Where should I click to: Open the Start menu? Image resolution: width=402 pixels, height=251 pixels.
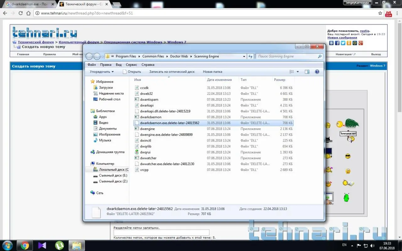point(7,245)
